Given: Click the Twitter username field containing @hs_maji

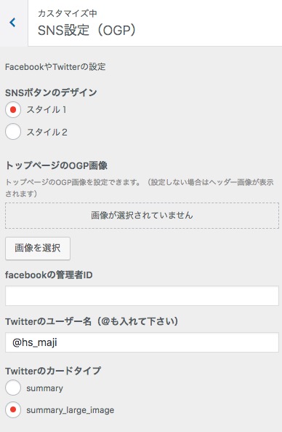Looking at the screenshot, I should click(x=142, y=342).
